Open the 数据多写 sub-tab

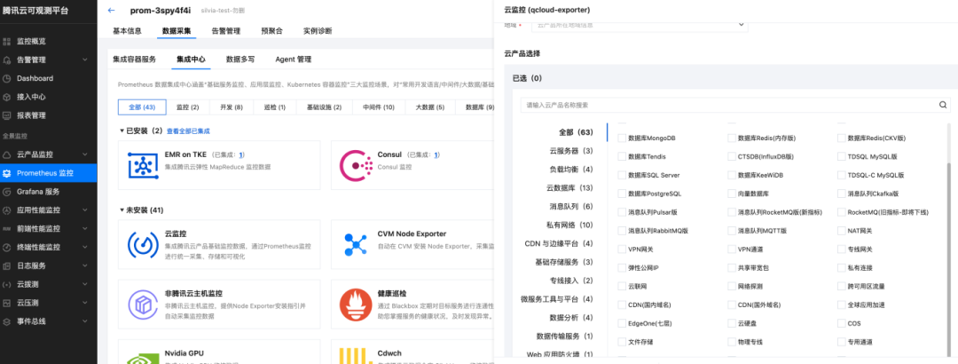click(x=240, y=59)
